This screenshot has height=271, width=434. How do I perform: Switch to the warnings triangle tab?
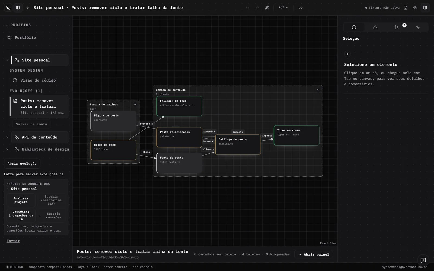coord(375,27)
